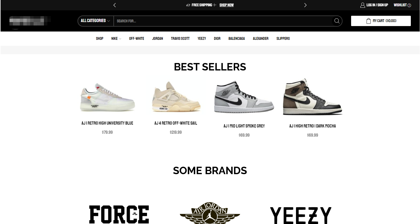This screenshot has height=224, width=420.
Task: Expand the All Categories dropdown
Action: pos(95,21)
